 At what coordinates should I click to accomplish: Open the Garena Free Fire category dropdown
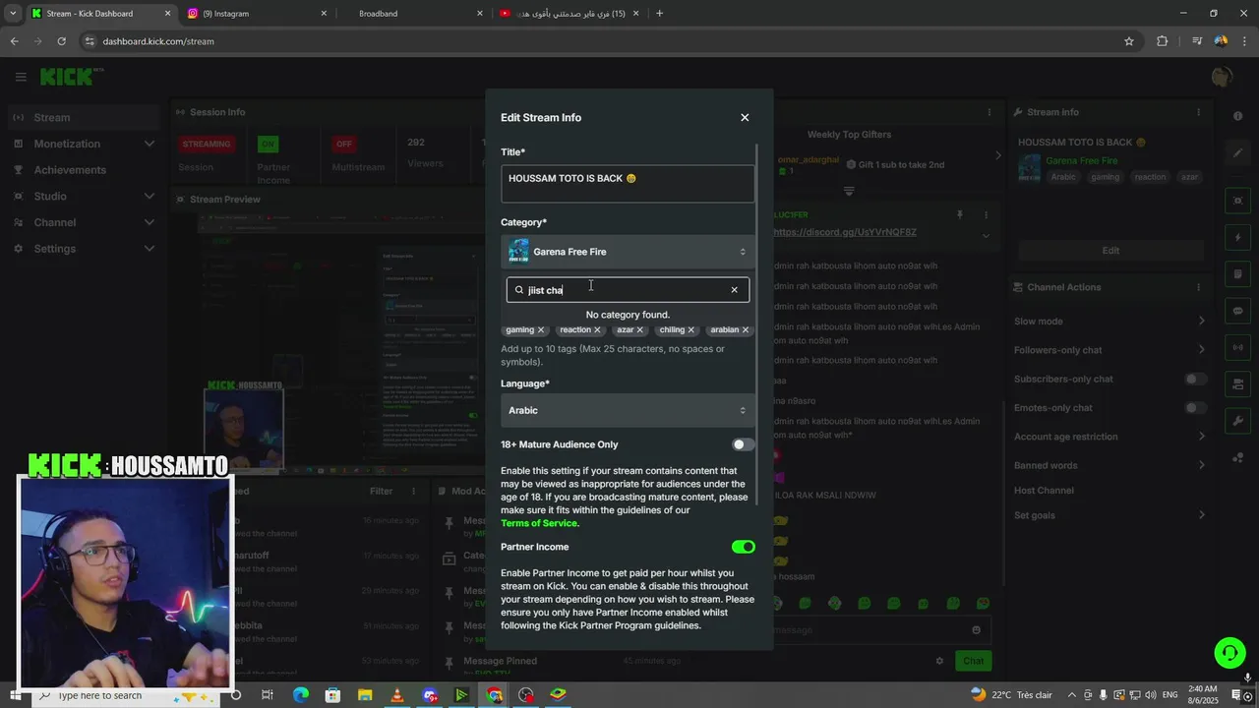[628, 252]
